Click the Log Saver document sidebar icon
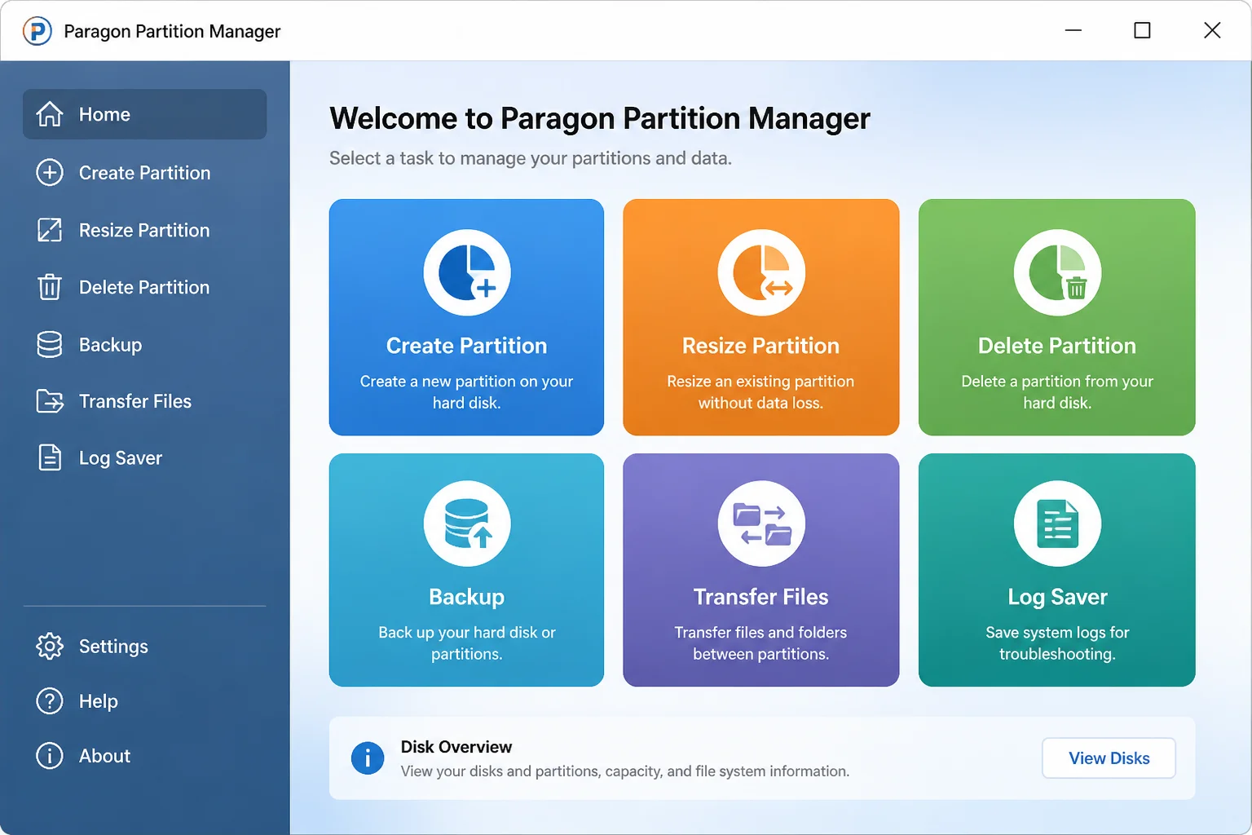 (x=50, y=457)
